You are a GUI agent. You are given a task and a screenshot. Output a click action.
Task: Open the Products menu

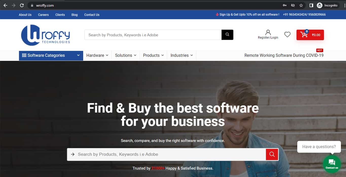153,56
